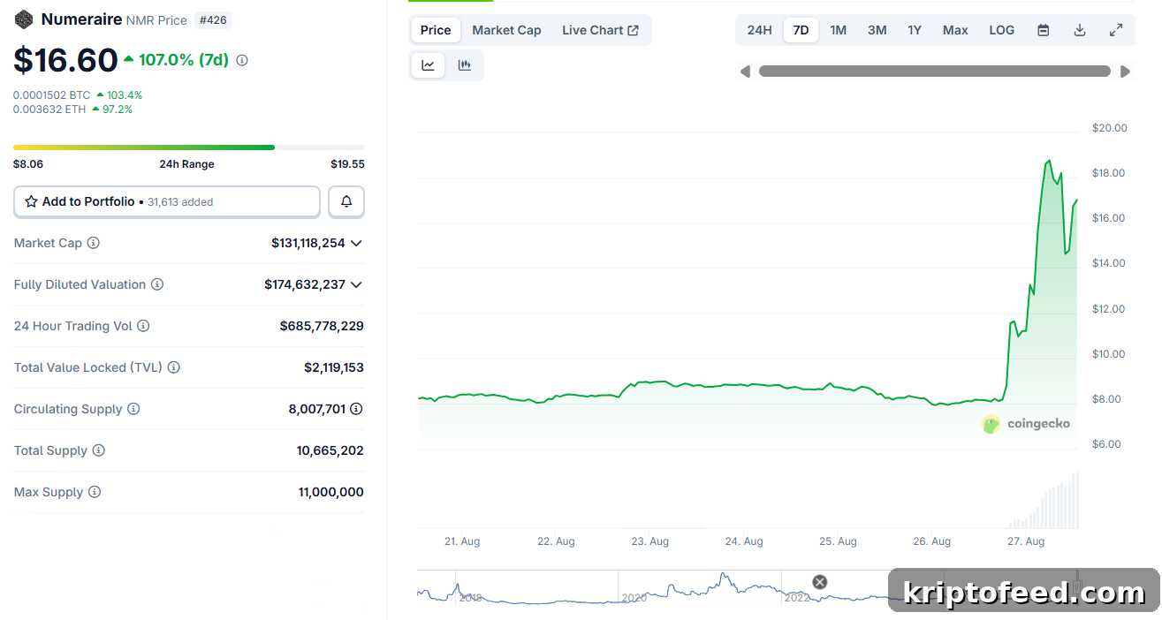Show Max Supply info icon
The height and width of the screenshot is (620, 1162).
[95, 492]
